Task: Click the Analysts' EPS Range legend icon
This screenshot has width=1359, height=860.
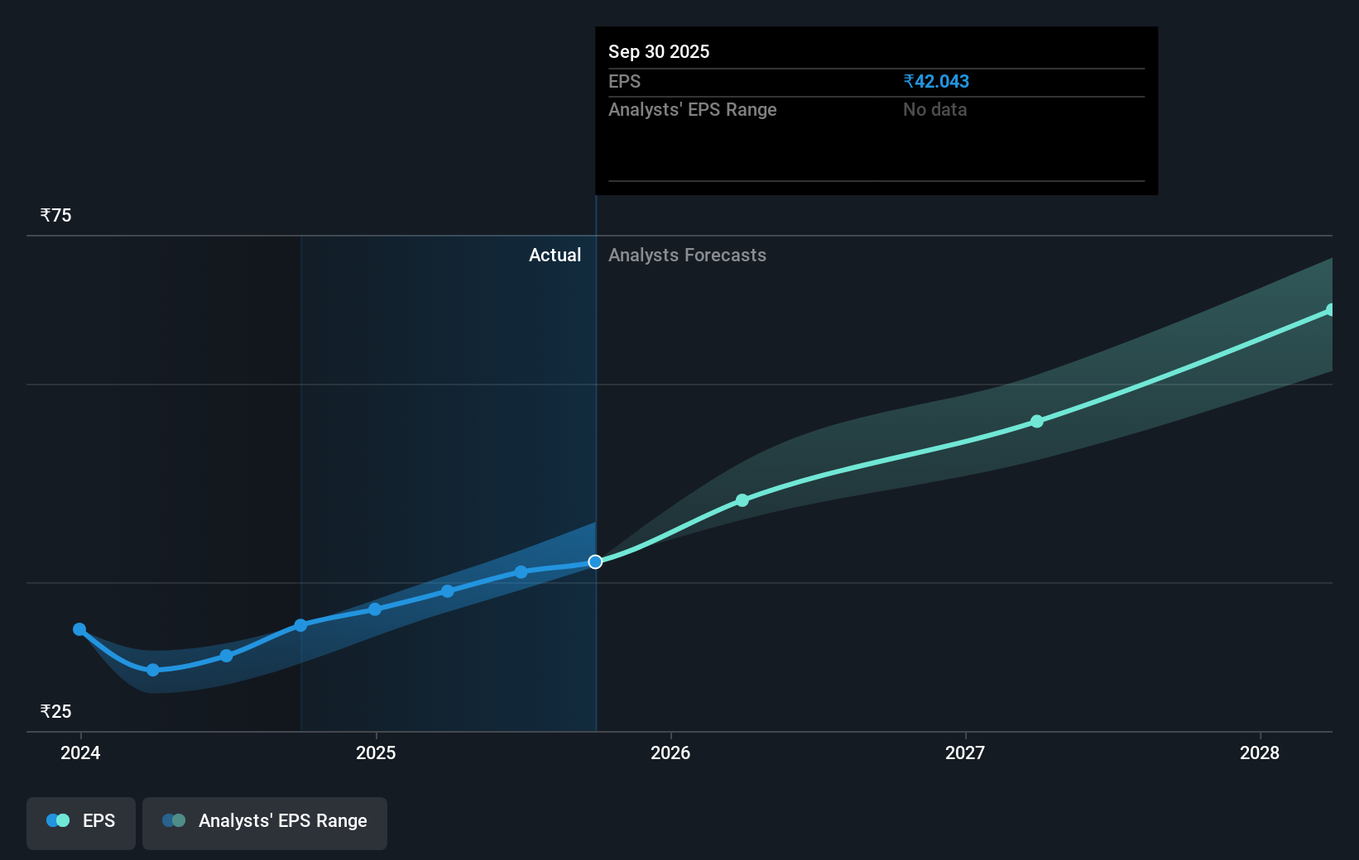Action: 174,820
